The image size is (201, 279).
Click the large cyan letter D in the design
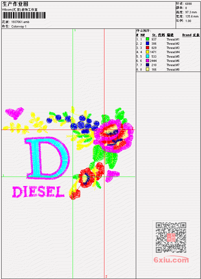coord(47,158)
